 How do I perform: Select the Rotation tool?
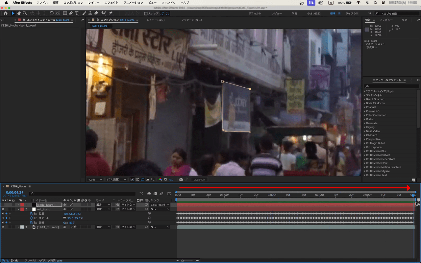[52, 13]
